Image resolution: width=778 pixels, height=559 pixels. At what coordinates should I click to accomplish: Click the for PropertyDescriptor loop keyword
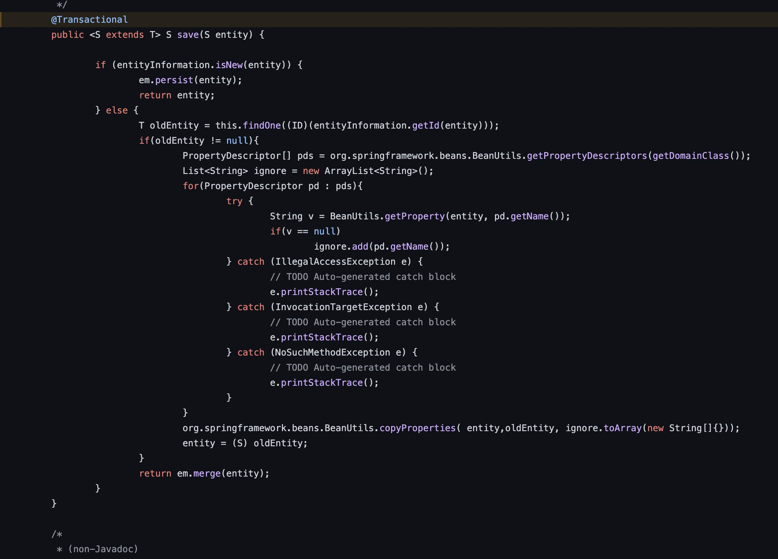click(190, 186)
